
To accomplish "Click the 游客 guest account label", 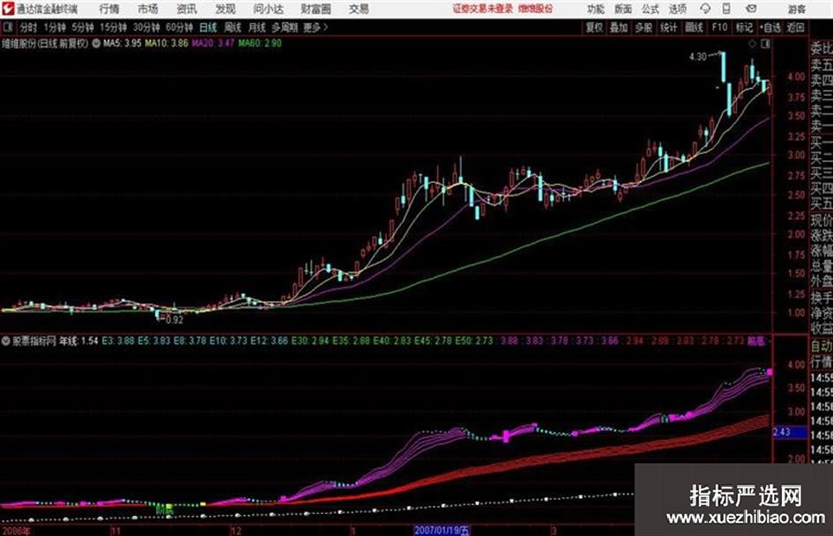I will (x=796, y=9).
